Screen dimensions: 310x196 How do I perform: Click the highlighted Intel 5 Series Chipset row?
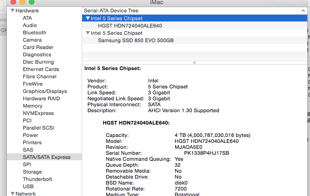(x=194, y=18)
